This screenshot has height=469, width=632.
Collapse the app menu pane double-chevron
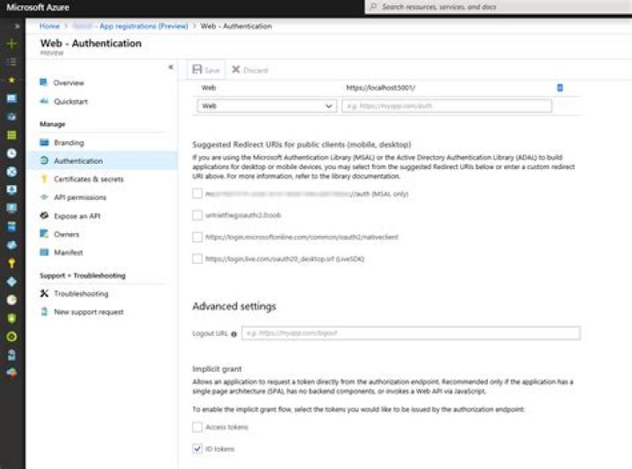[170, 67]
